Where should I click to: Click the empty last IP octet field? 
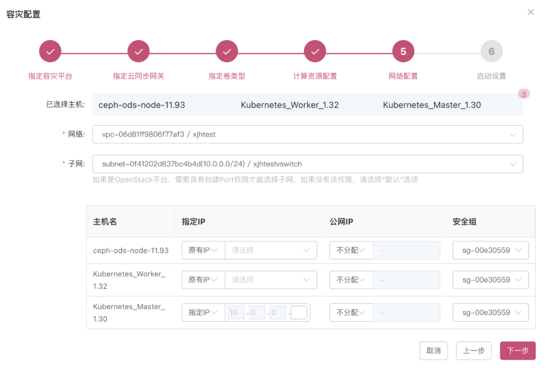[x=299, y=312]
